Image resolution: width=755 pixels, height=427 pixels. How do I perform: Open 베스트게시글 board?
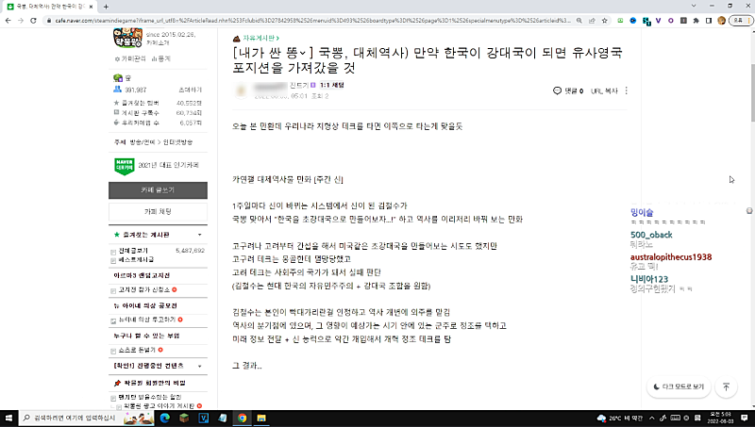(136, 259)
